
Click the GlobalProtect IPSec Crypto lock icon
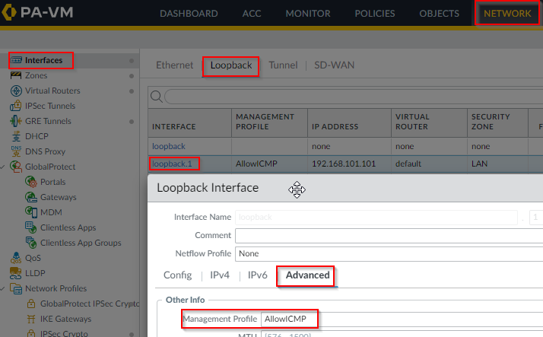tap(31, 304)
